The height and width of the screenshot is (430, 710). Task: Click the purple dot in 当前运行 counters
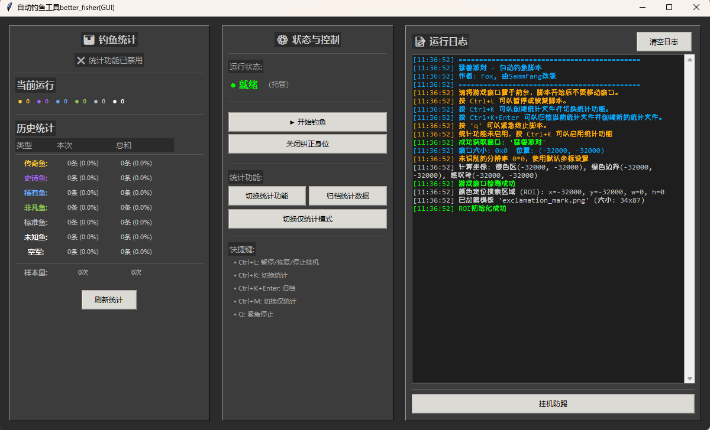[39, 102]
